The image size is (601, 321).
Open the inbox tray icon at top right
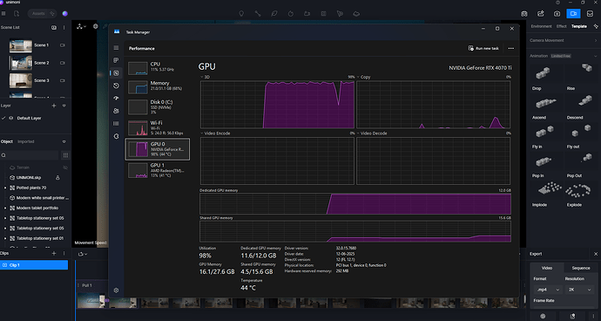pyautogui.click(x=590, y=13)
